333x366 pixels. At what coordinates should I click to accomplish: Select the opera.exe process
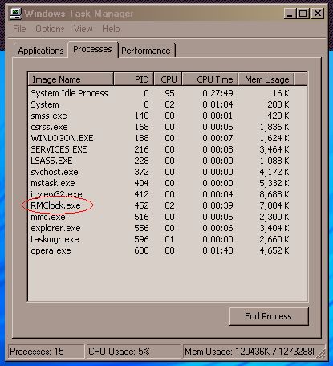[x=168, y=250]
